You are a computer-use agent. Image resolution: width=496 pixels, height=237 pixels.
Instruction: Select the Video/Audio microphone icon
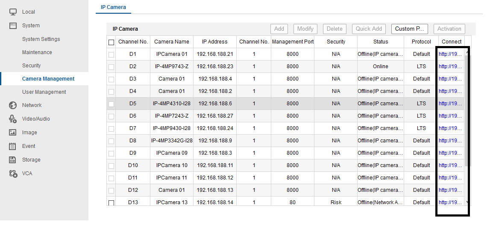(x=13, y=119)
